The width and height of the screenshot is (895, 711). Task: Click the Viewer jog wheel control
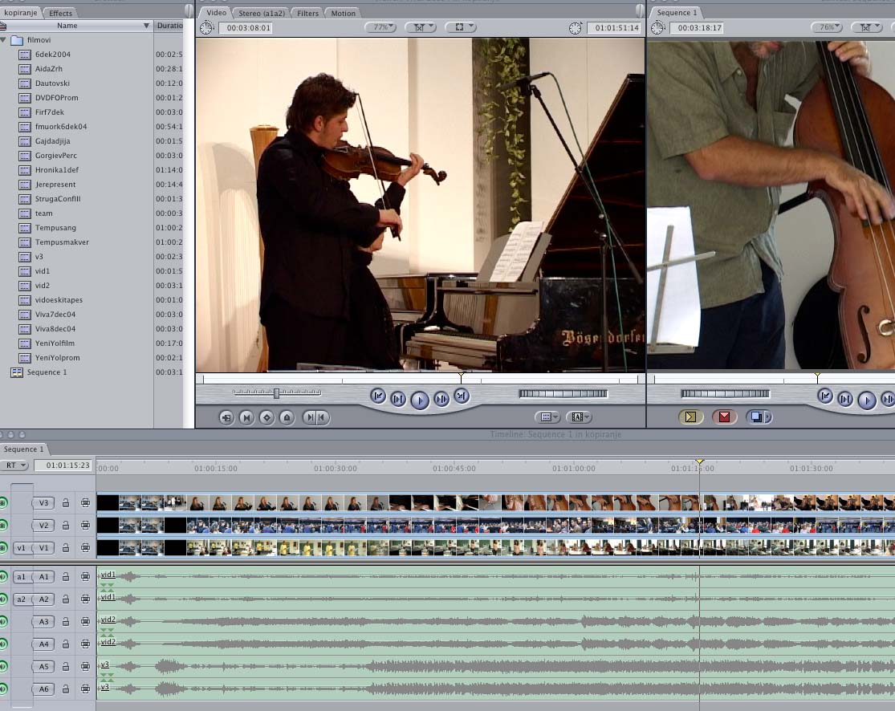(563, 393)
